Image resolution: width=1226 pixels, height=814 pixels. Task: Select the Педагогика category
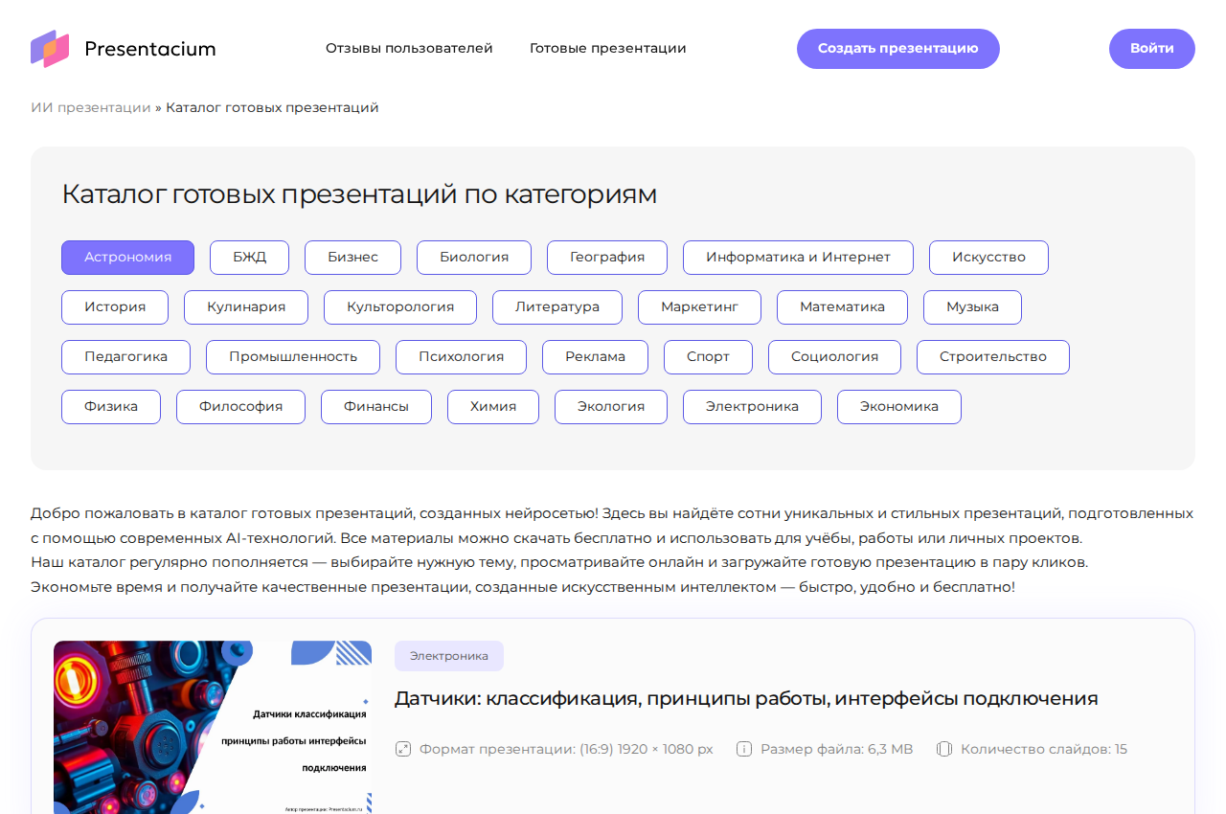point(125,357)
